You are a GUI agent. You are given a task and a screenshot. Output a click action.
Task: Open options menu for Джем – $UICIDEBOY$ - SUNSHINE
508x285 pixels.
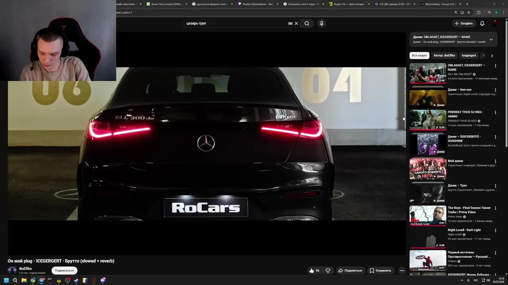click(495, 137)
